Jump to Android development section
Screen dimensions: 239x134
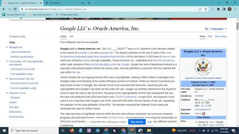pyautogui.click(x=22, y=57)
